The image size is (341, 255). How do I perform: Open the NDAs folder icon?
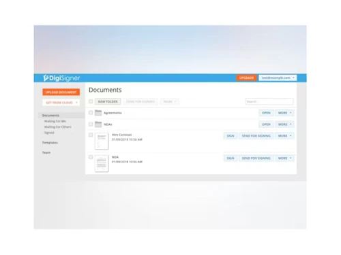pyautogui.click(x=98, y=124)
